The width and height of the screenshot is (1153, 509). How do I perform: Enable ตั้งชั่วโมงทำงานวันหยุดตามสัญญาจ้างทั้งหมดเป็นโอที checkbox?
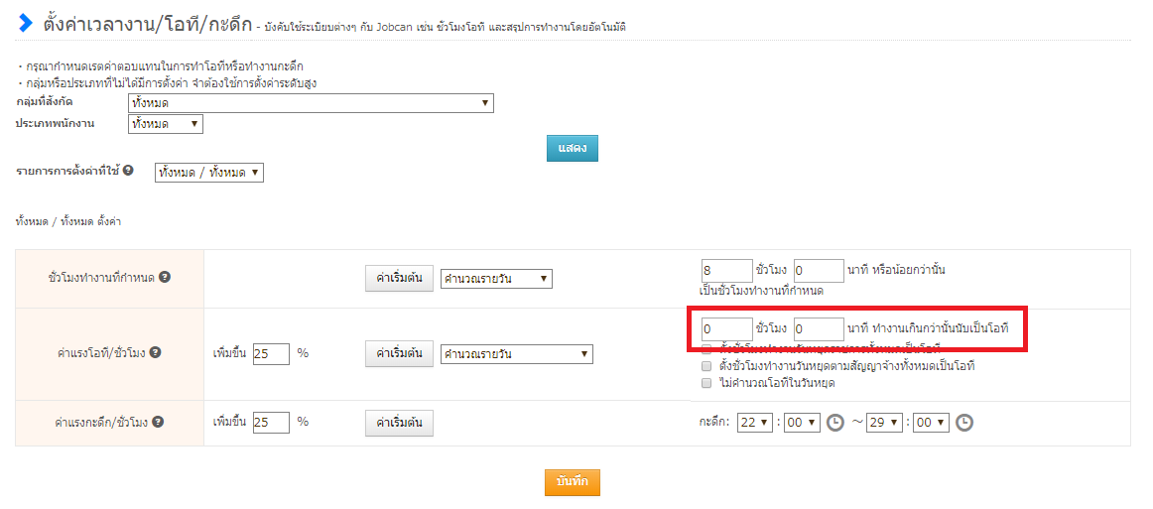coord(706,366)
